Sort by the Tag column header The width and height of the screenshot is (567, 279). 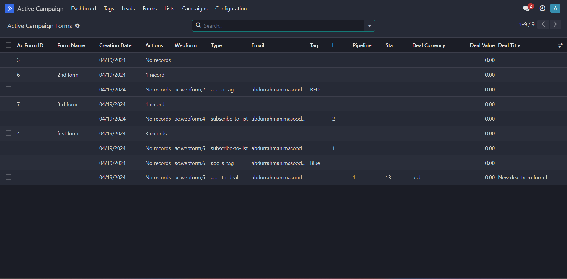(x=314, y=45)
